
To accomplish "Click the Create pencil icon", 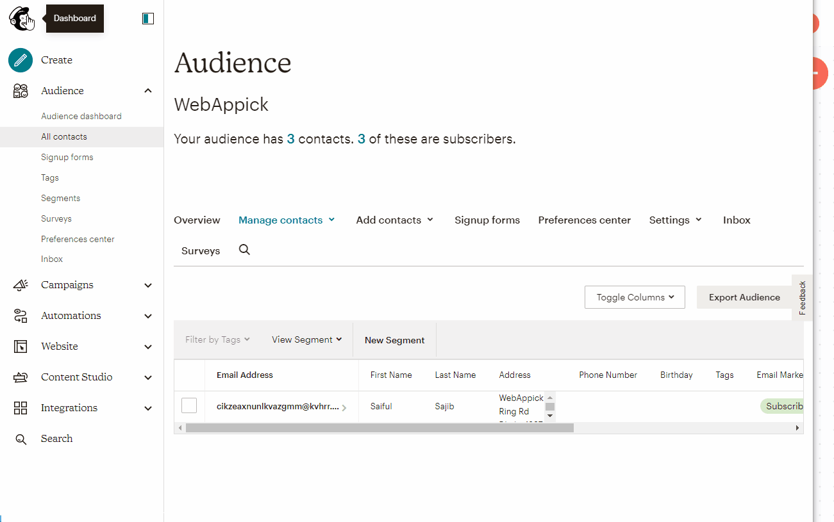I will [x=21, y=60].
